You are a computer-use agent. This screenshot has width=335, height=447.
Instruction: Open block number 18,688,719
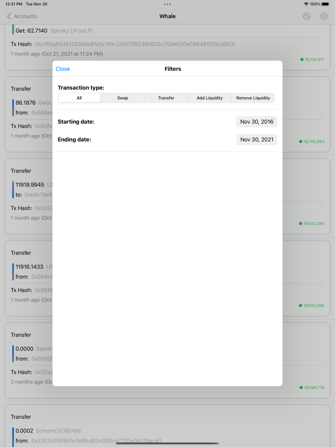(x=312, y=388)
